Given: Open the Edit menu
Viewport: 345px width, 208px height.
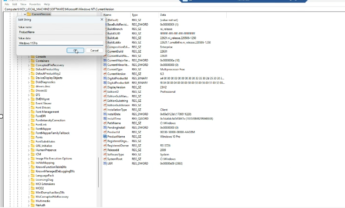Looking at the screenshot, I should click(x=15, y=4).
